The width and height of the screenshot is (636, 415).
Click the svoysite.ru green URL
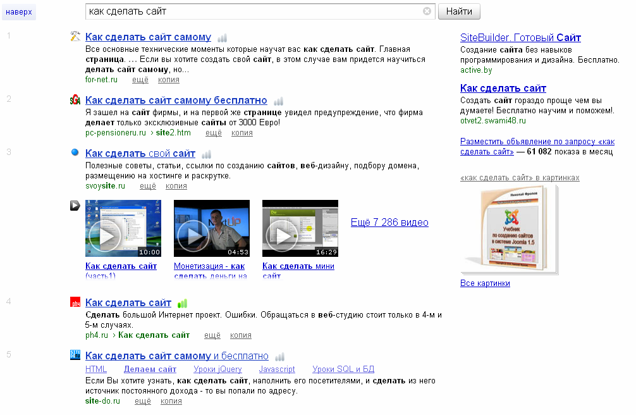(x=105, y=186)
